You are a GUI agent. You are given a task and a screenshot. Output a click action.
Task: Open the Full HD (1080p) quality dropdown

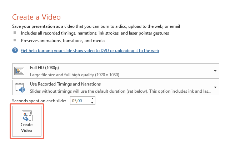click(x=116, y=71)
